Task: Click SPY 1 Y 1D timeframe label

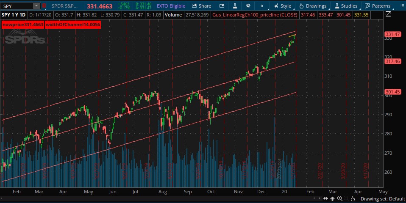Action: point(14,15)
